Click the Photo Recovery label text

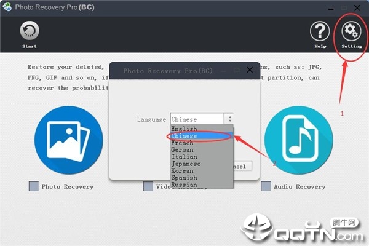pyautogui.click(x=68, y=187)
